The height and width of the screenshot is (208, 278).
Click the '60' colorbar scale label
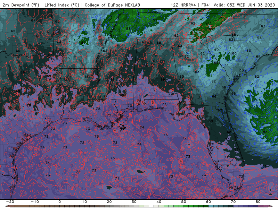pyautogui.click(x=208, y=202)
